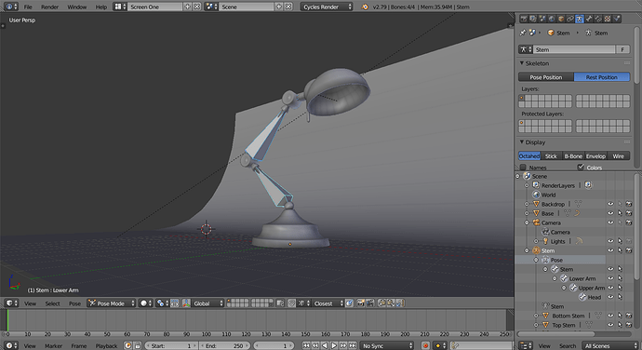Open the Scene properties tab icon
Screen dimensions: 642x350
542,19
